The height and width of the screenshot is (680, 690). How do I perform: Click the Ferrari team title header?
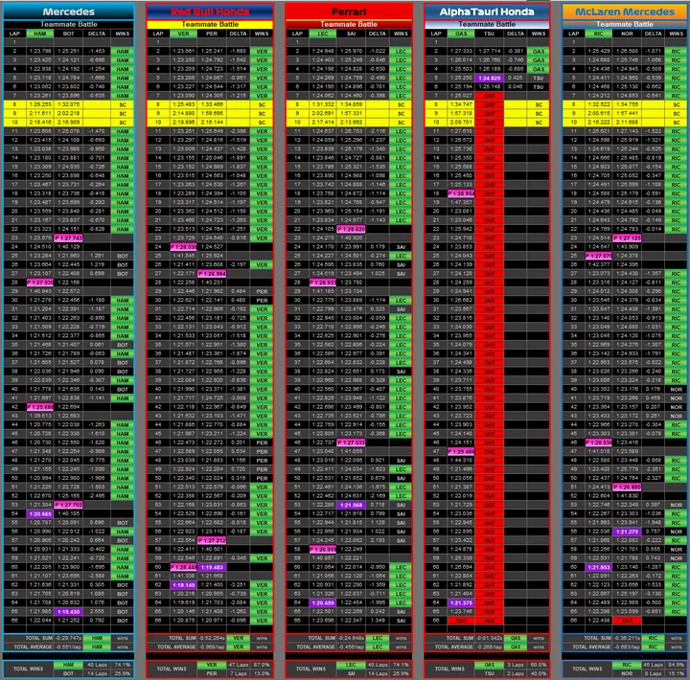[x=349, y=11]
